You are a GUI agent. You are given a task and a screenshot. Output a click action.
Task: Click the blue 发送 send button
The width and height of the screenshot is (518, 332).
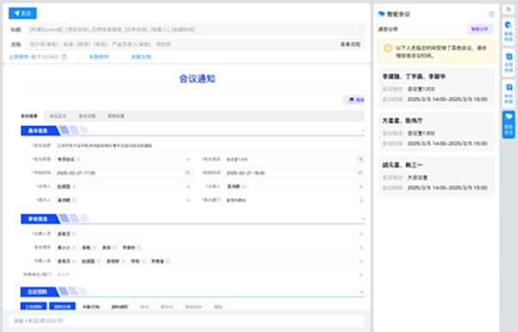[x=22, y=13]
